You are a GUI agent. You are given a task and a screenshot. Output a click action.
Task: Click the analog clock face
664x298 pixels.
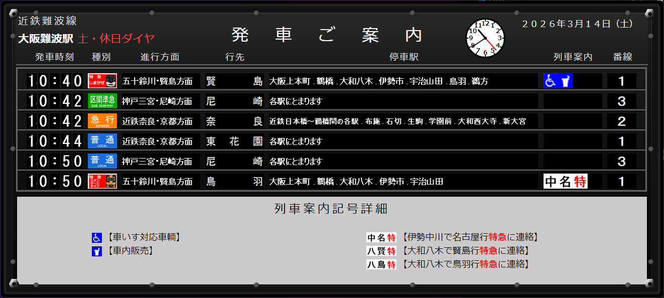tap(485, 38)
